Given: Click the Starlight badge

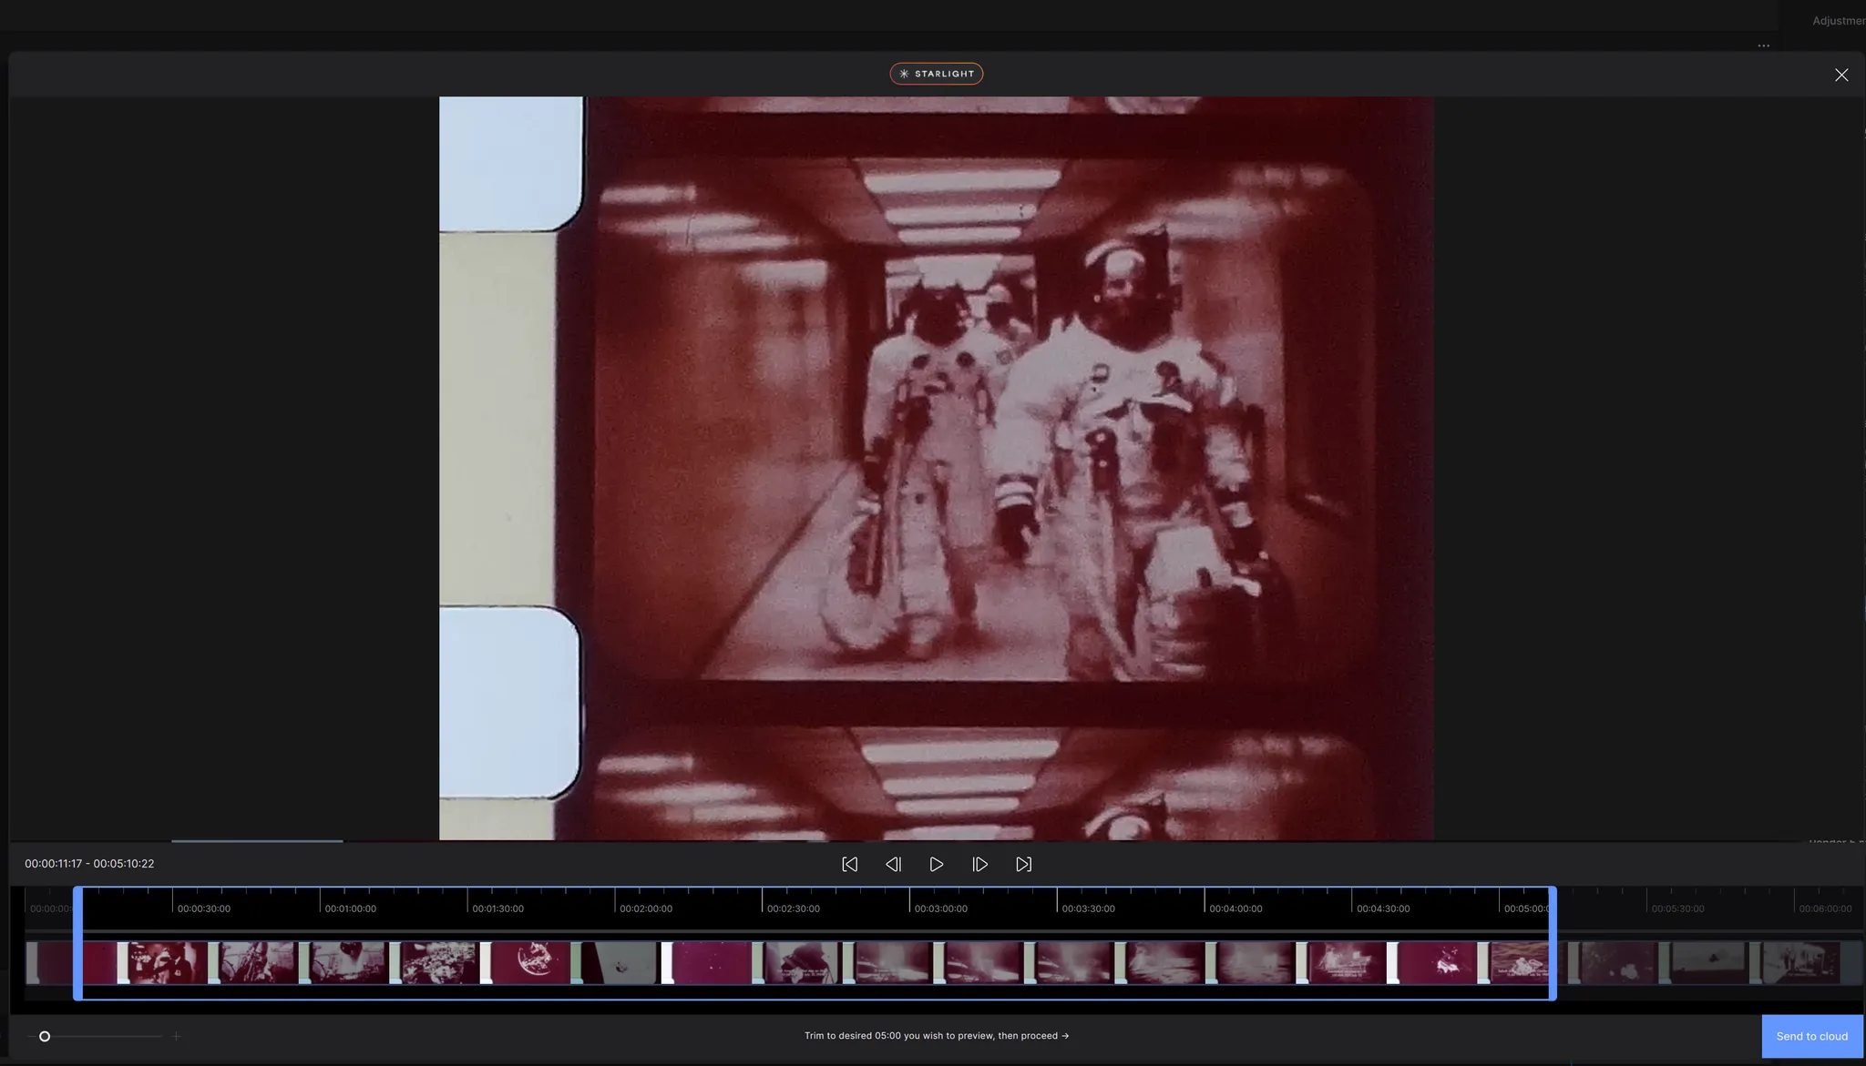Looking at the screenshot, I should 936,74.
